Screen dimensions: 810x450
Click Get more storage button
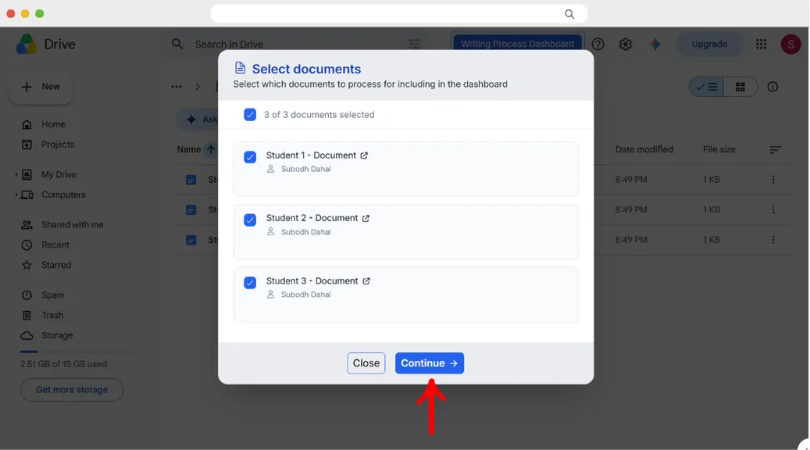[x=72, y=390]
